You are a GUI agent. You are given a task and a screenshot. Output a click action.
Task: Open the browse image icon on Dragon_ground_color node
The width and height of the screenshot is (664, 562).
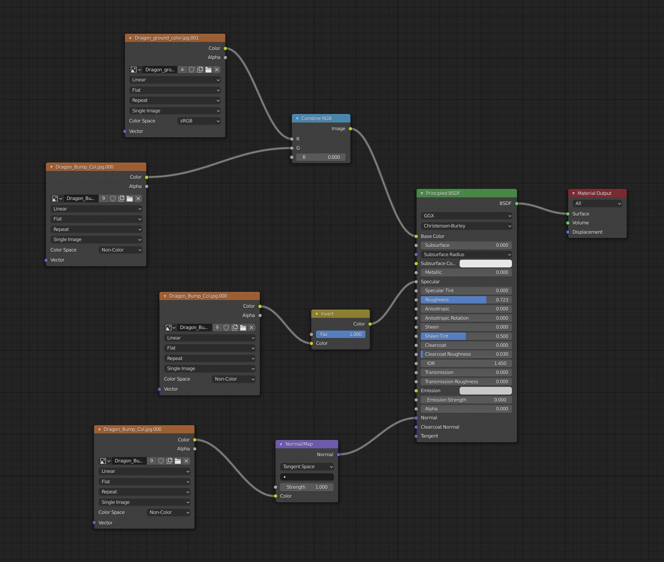(x=134, y=69)
